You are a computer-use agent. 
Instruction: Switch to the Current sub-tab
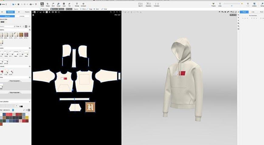click(x=7, y=16)
